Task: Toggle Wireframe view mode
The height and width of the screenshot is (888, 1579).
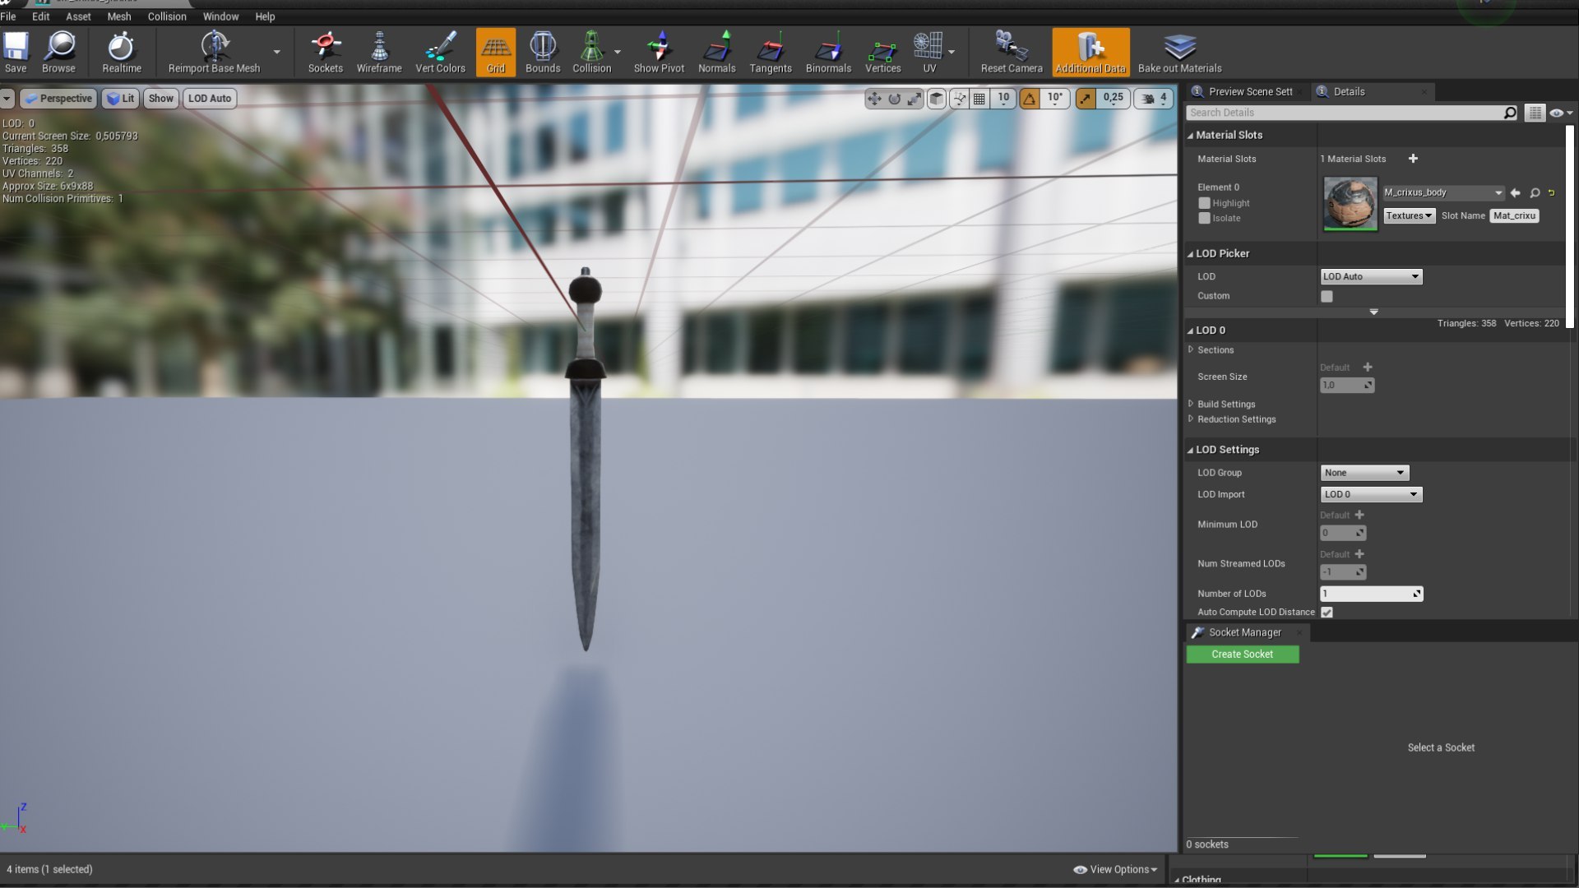Action: coord(379,53)
